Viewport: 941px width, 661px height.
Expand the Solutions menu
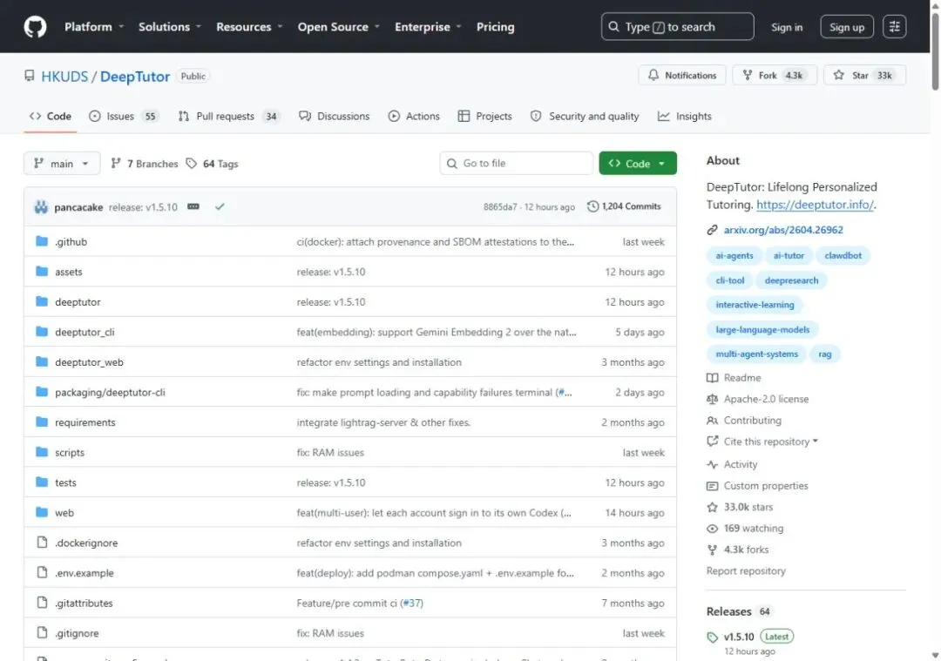pos(169,27)
